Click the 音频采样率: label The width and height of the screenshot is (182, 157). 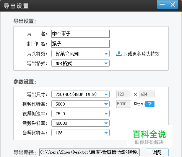35,123
